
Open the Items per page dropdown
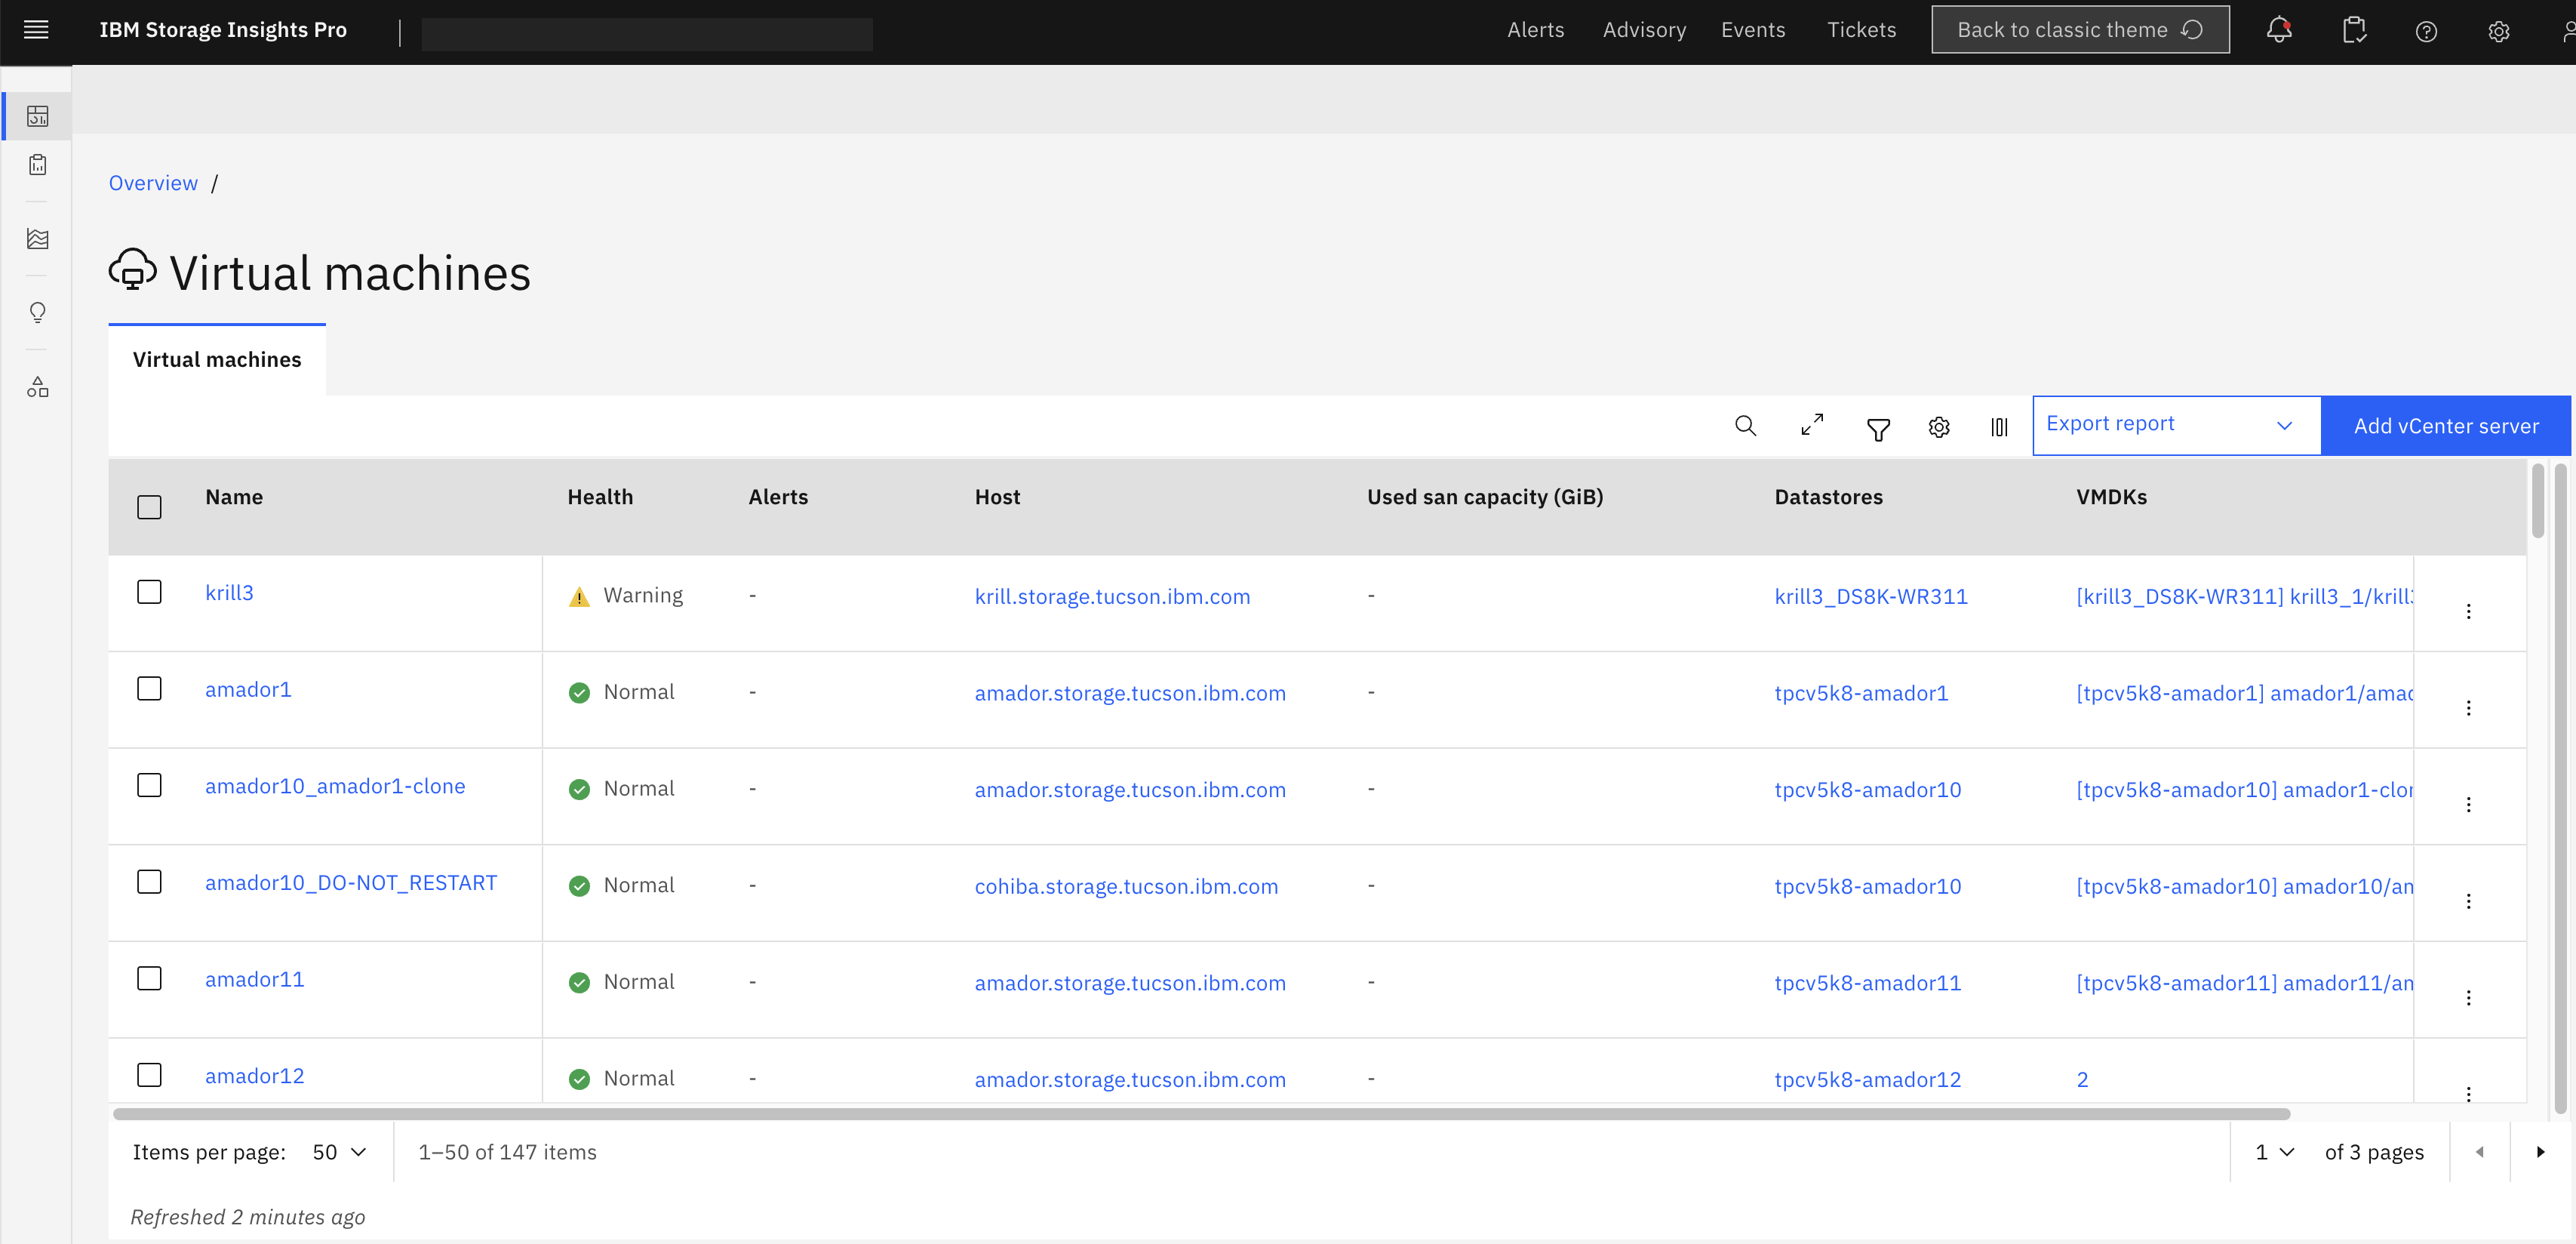click(339, 1152)
